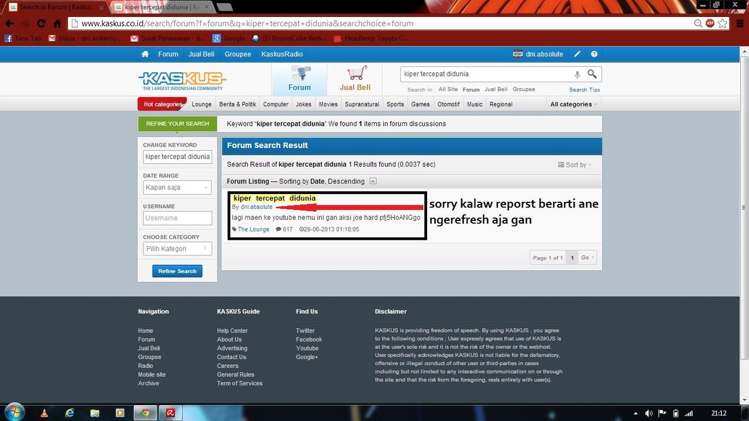Open the Twitter footer link
Screen dimensions: 749x421
pos(305,331)
